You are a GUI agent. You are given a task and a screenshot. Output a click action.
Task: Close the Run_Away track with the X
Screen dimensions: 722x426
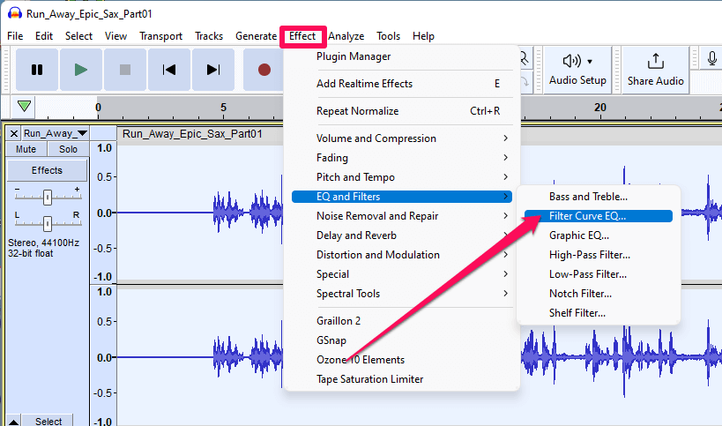(x=14, y=133)
